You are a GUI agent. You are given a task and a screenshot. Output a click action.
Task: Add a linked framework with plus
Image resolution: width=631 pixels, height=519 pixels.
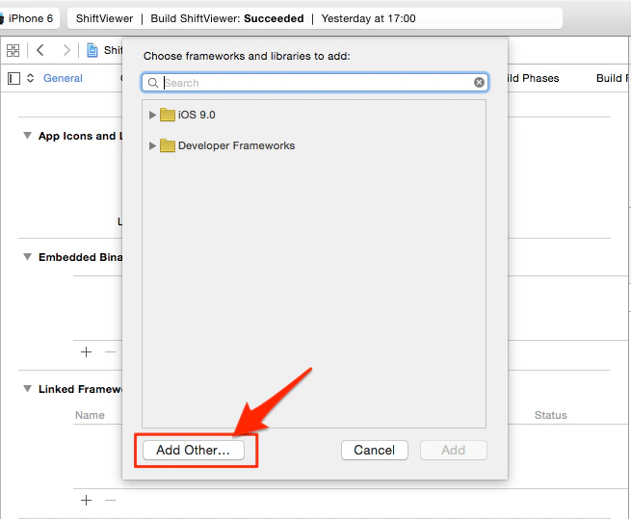[86, 500]
